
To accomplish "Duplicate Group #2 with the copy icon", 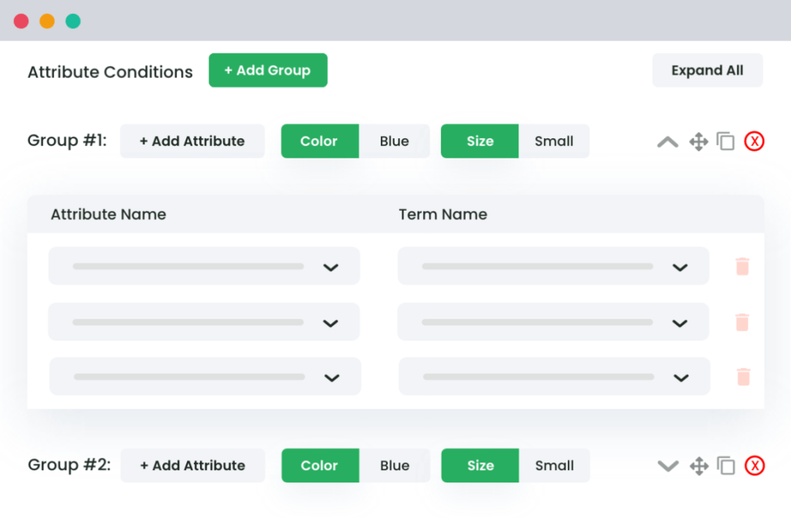I will tap(726, 466).
